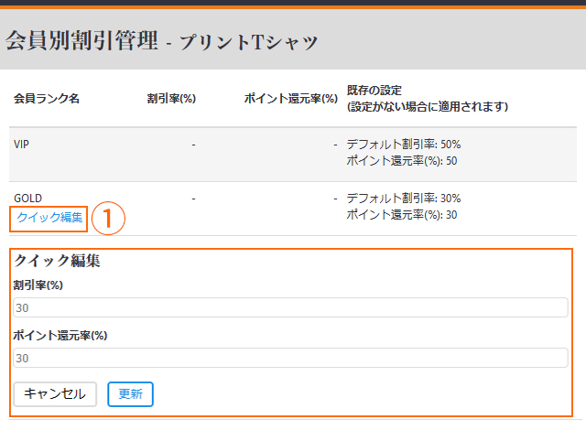Image resolution: width=586 pixels, height=430 pixels.
Task: Click the GOLD row point return rate dash cell
Action: coord(336,198)
